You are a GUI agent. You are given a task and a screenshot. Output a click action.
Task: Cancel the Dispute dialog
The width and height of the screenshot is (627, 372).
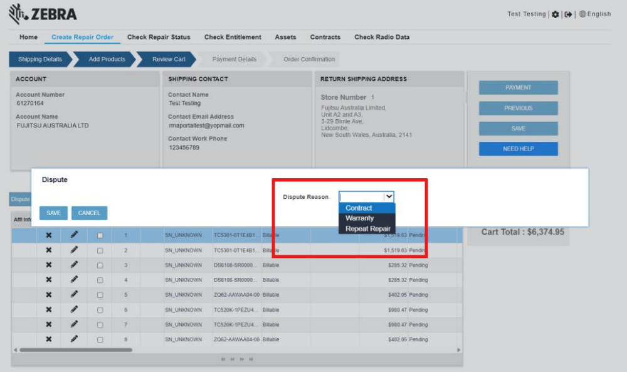(x=89, y=213)
